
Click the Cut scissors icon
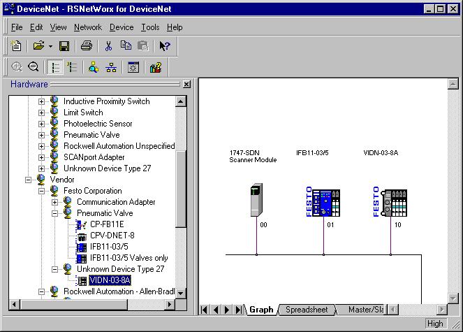click(108, 46)
